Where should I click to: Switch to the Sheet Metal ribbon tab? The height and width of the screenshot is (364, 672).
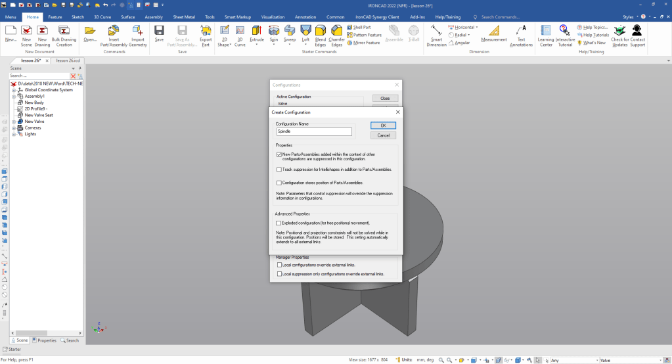coord(183,16)
